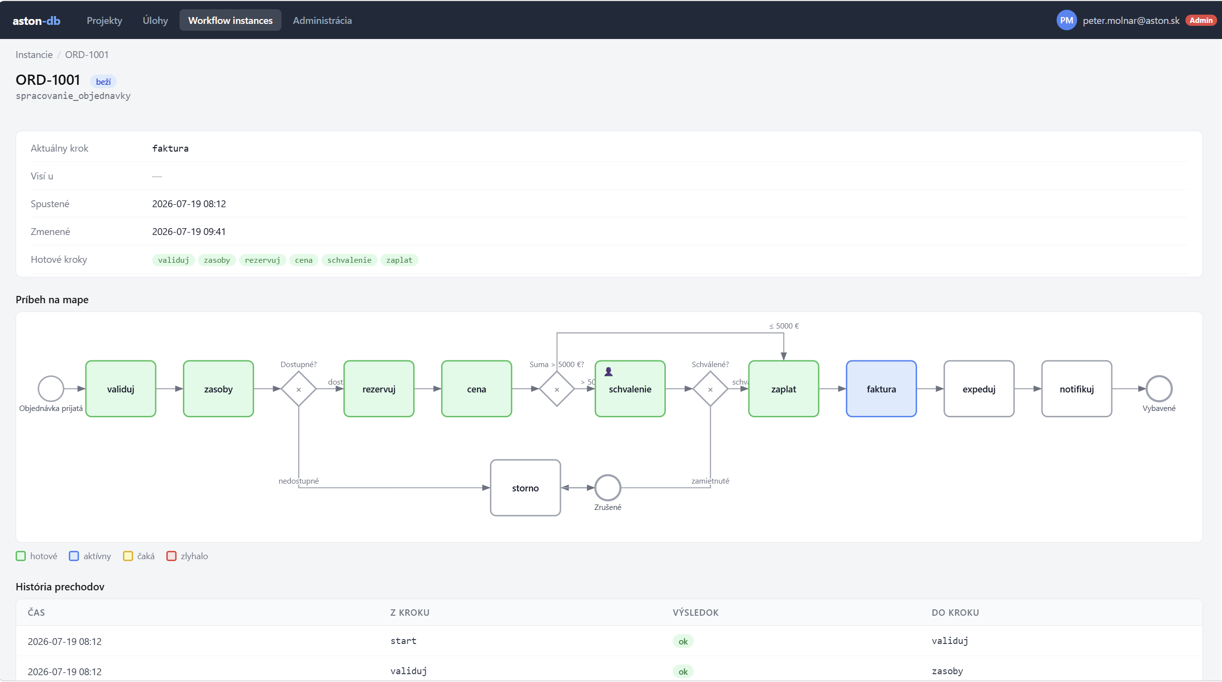Click the Suma > 5000 € gateway diamond

tap(557, 389)
